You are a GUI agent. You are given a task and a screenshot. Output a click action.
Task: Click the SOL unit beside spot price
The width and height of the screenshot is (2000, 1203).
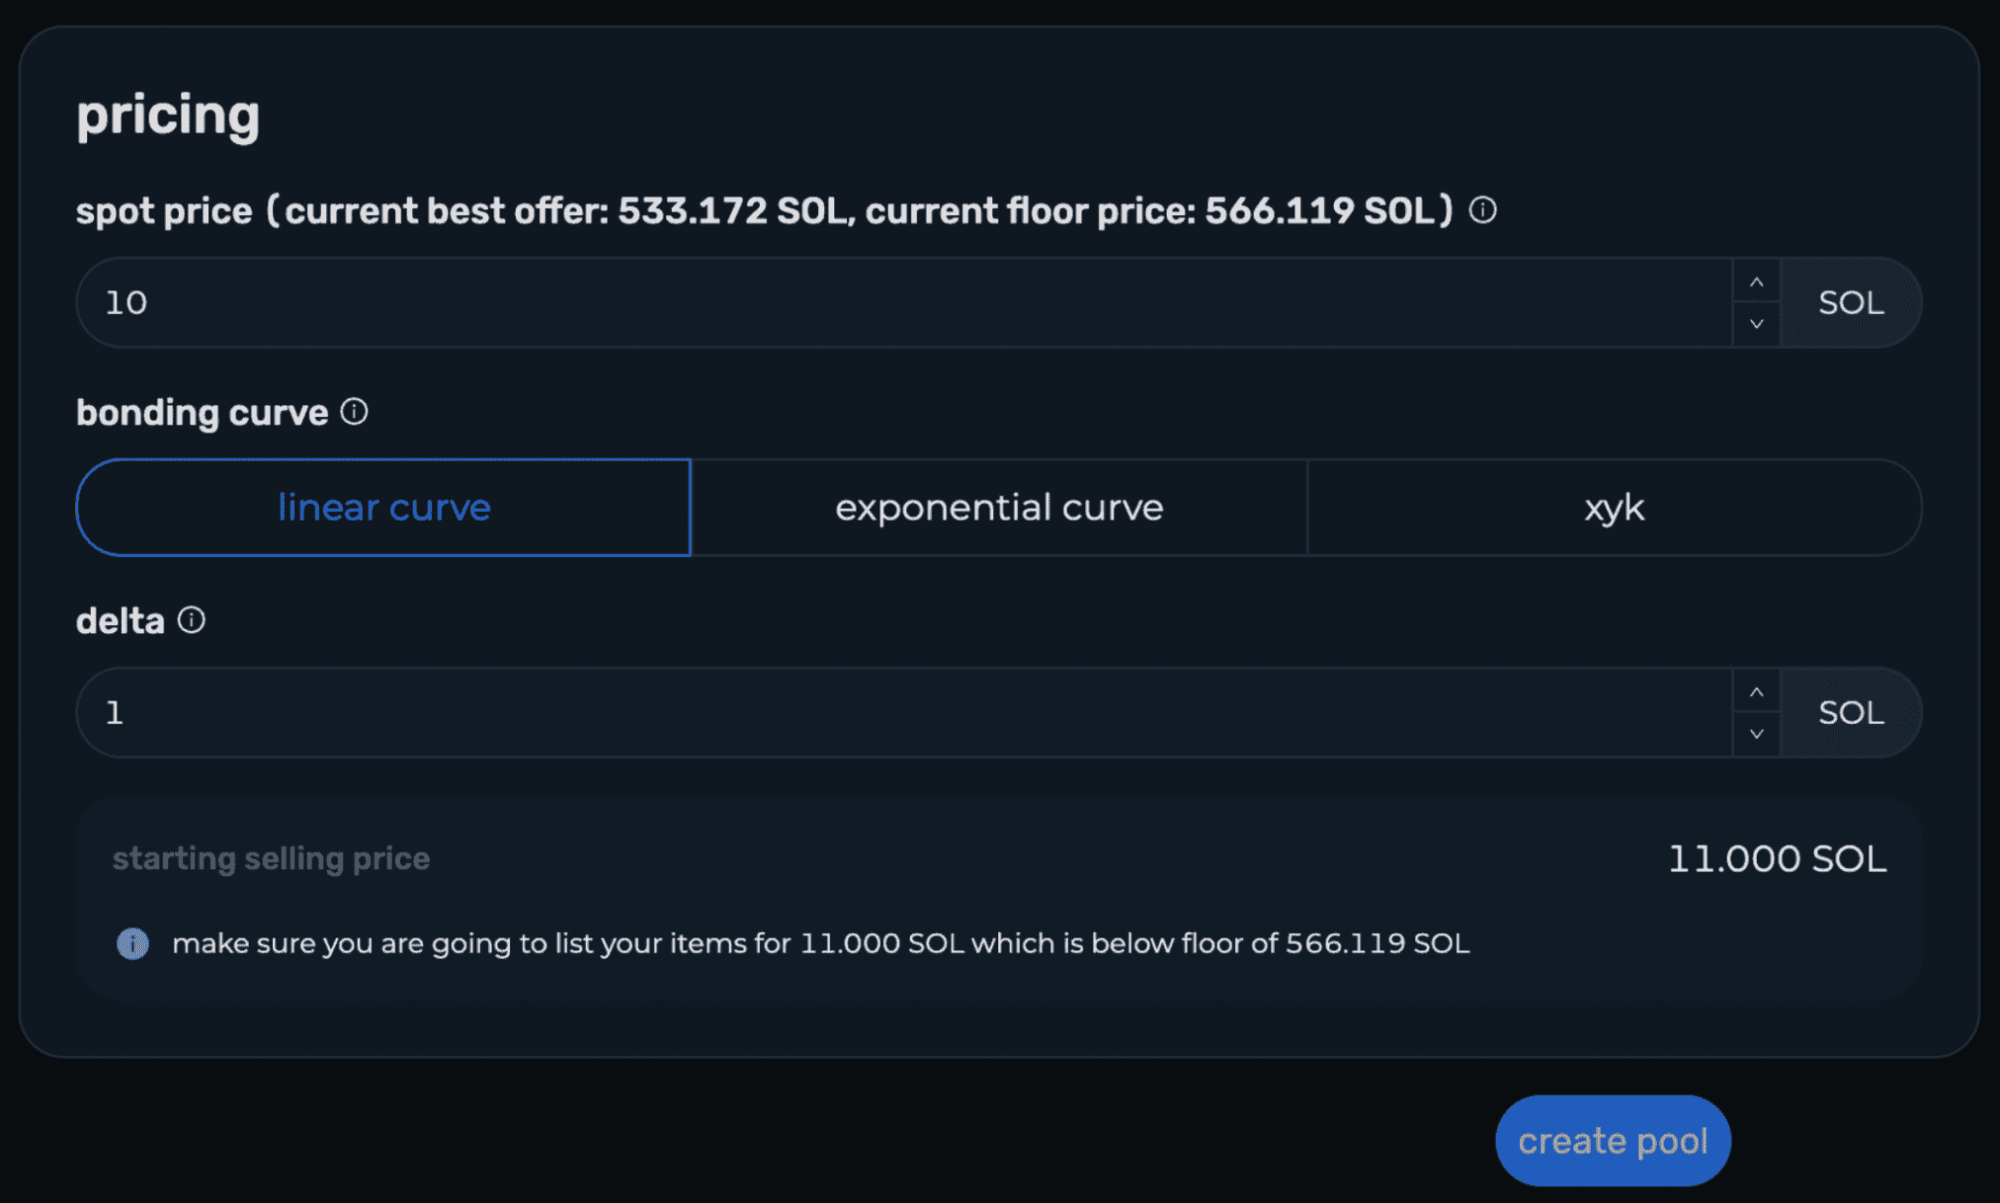1851,303
